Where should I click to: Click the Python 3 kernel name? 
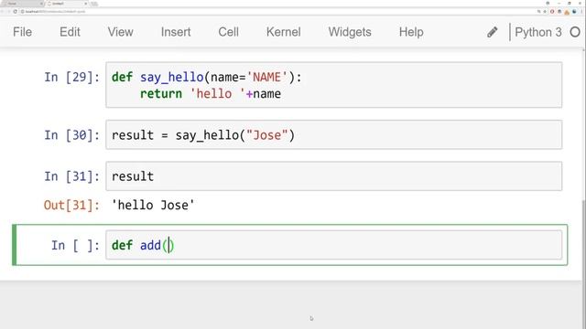538,32
